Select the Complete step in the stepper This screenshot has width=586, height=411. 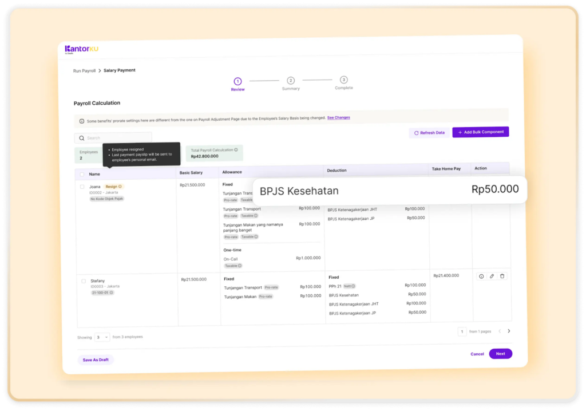click(x=343, y=80)
